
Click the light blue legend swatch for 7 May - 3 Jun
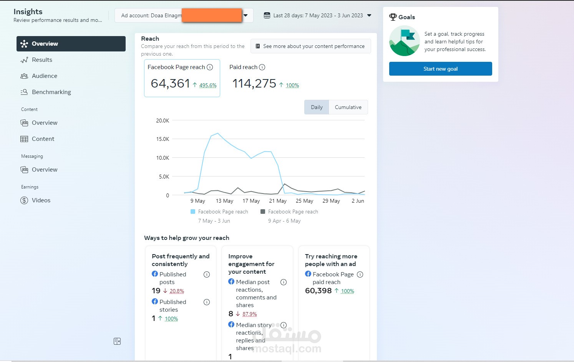point(193,212)
